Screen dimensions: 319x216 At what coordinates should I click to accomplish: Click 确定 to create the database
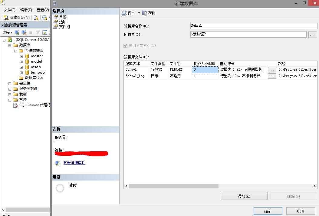pos(268,211)
